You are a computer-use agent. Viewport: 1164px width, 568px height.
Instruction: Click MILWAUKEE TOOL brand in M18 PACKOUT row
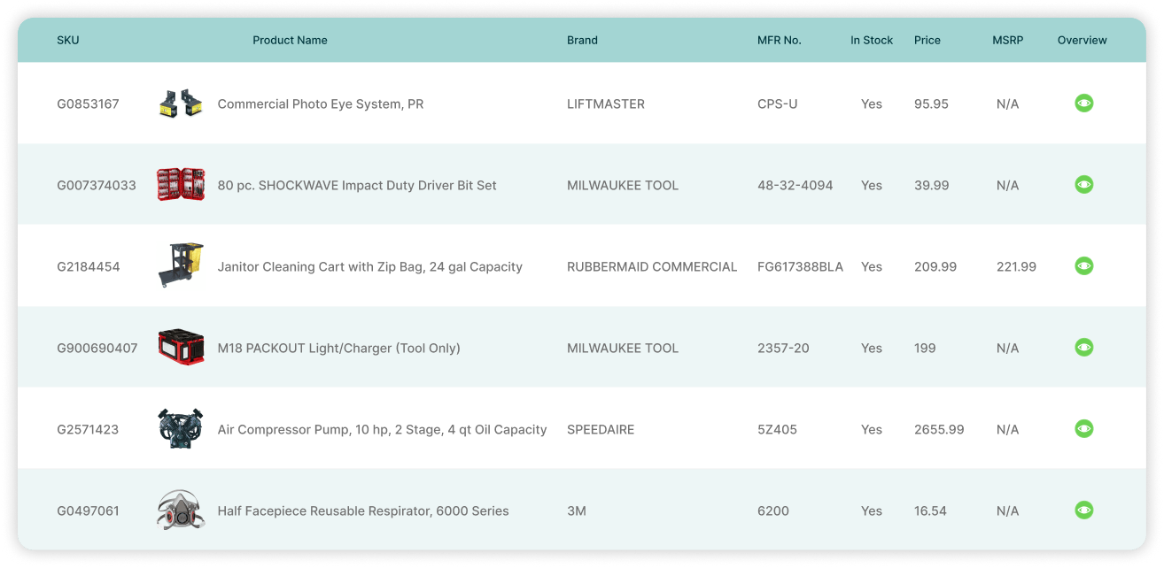pos(623,348)
